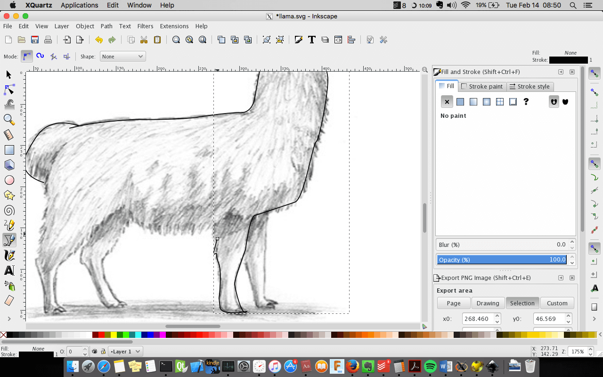Screen dimensions: 603x377
Task: Select the Selector arrow tool
Action: coord(9,74)
